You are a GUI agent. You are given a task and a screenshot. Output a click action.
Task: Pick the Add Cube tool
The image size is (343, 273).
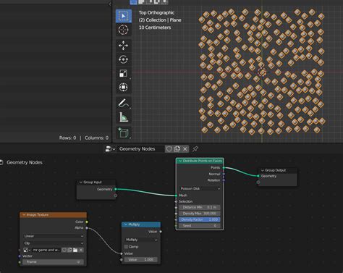coord(124,133)
